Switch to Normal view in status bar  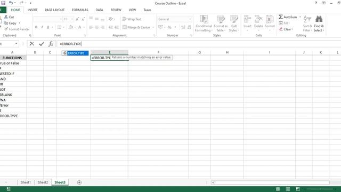pyautogui.click(x=278, y=189)
